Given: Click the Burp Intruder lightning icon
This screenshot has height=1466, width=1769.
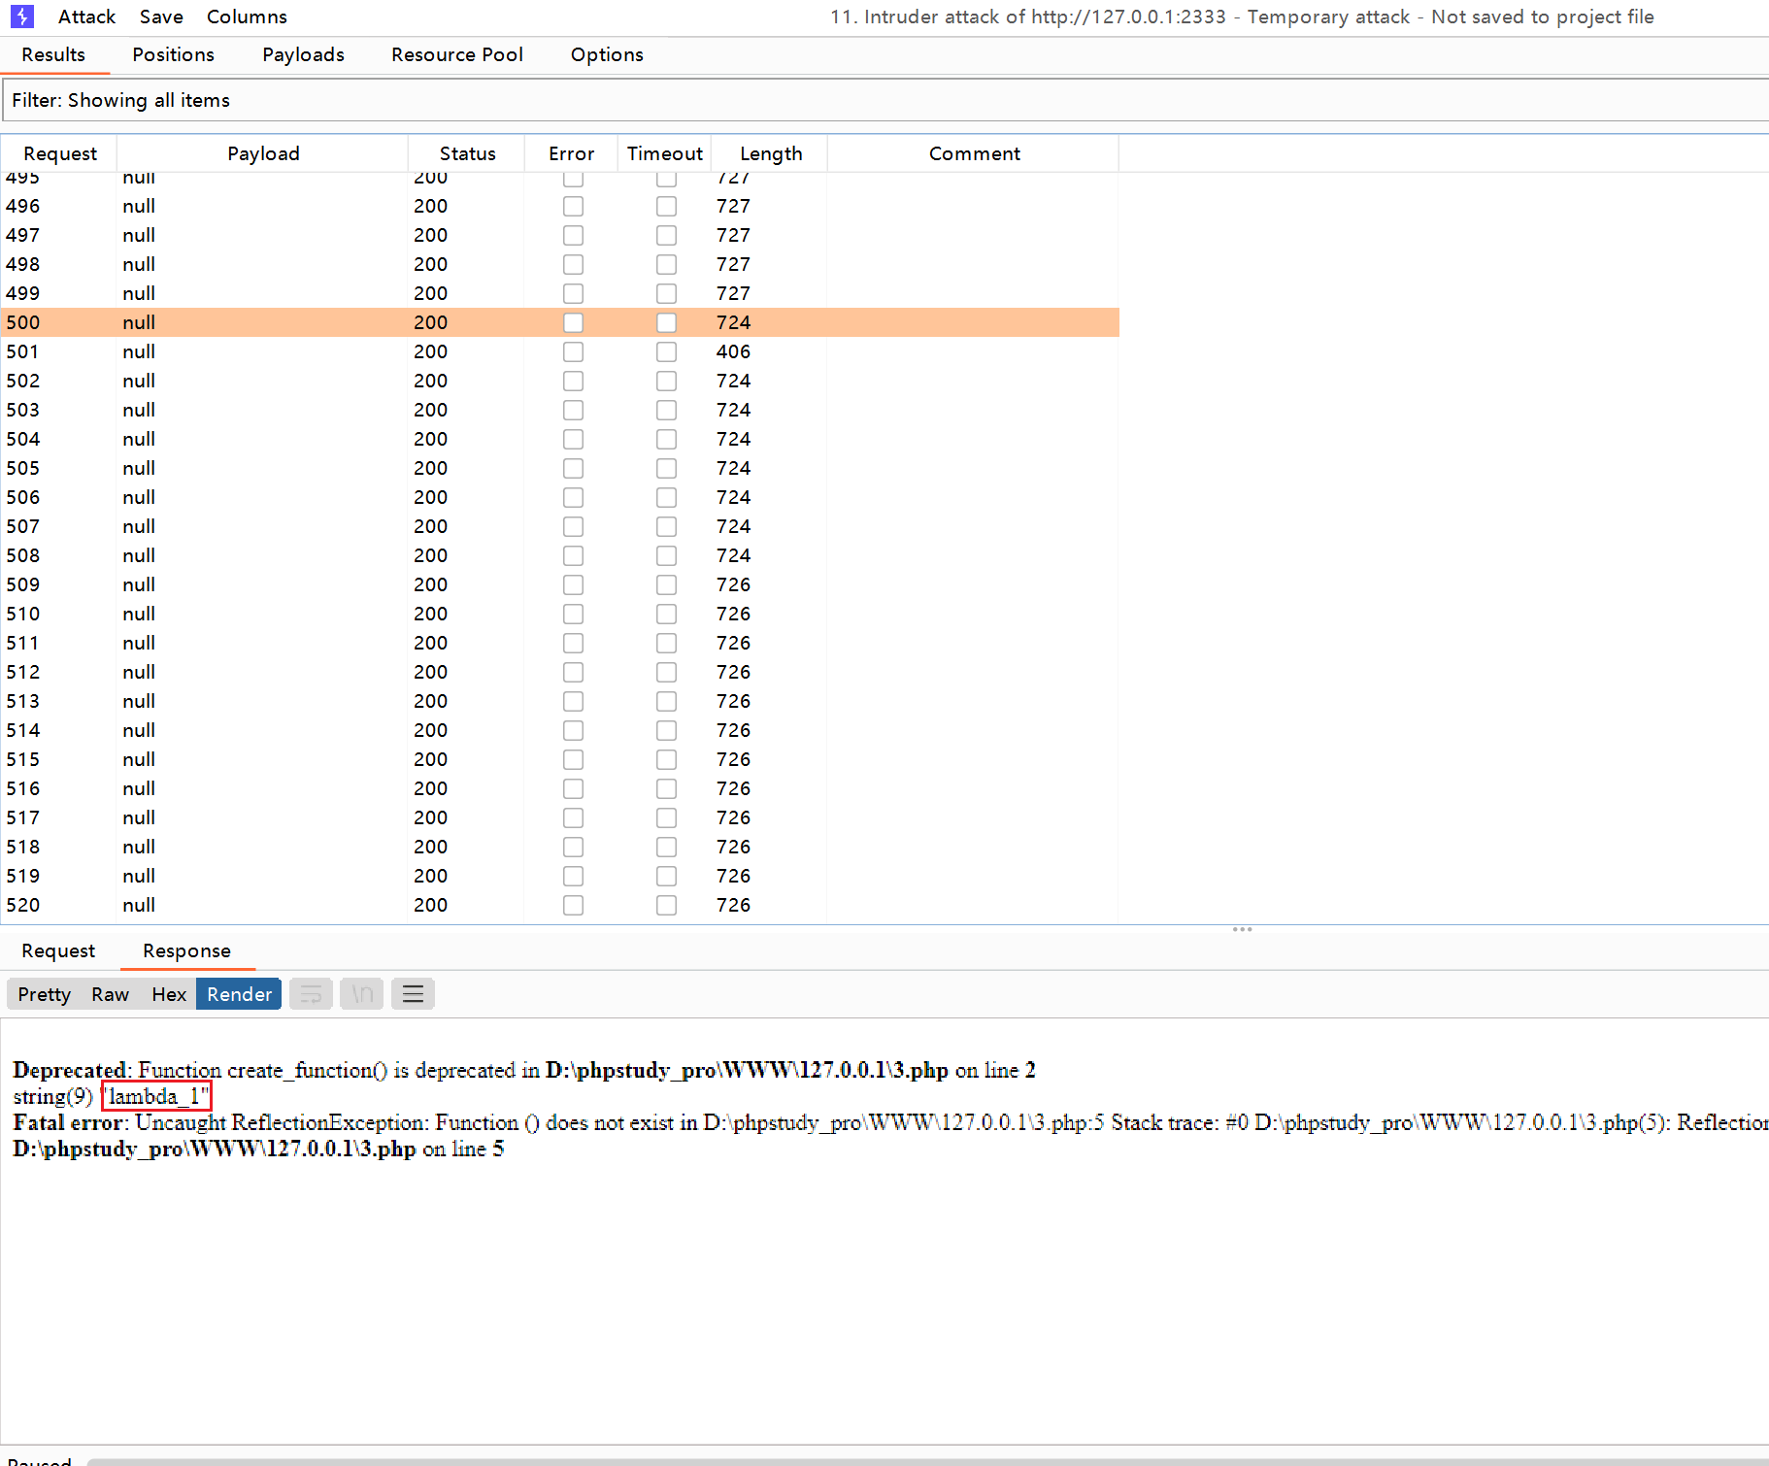Looking at the screenshot, I should tap(22, 17).
